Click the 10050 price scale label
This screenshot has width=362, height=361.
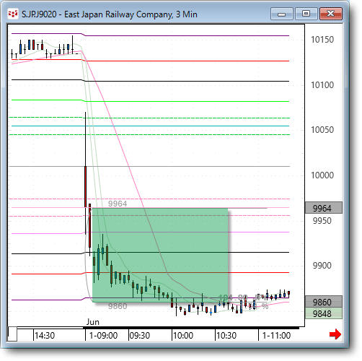[322, 130]
